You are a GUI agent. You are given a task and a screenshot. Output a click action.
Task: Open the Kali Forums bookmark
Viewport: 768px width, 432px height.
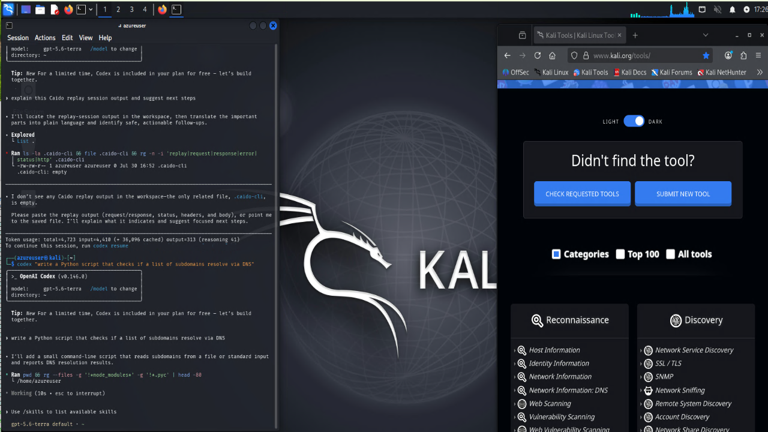click(x=671, y=72)
